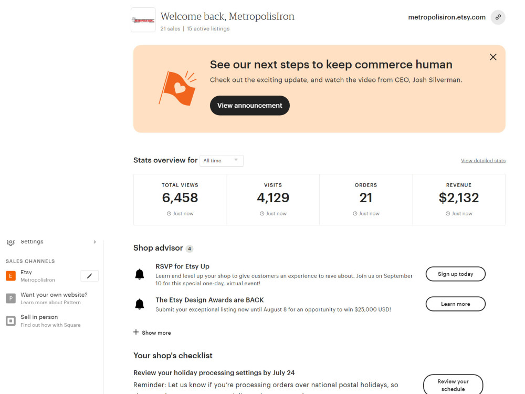Click the MetropolisIron shop logo thumbnail
Screen dimensions: 525x394
[x=143, y=20]
